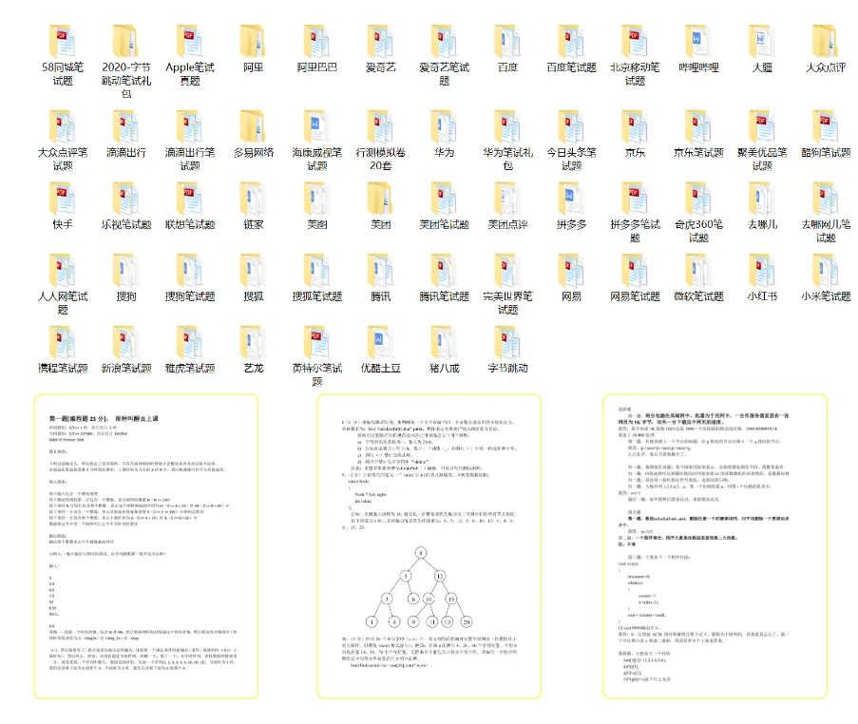Viewport: 858px width, 724px height.
Task: Open the 搜狐笔试题 folder
Action: pyautogui.click(x=316, y=271)
